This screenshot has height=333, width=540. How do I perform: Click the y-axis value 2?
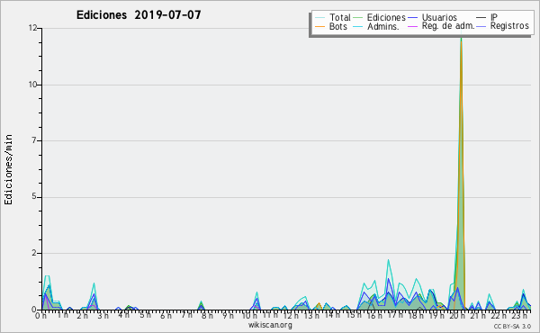[x=34, y=253]
